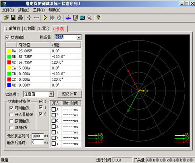
Task: Add a state with plus icon
Action: pos(29,18)
